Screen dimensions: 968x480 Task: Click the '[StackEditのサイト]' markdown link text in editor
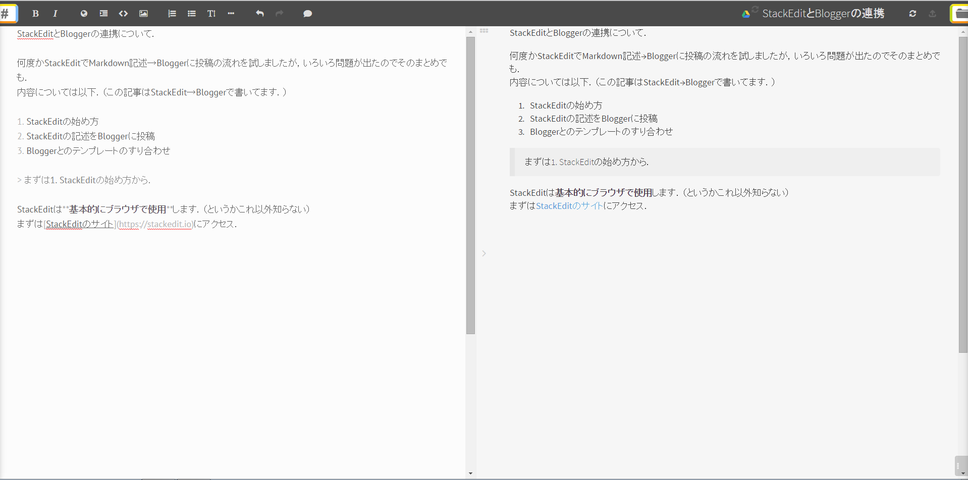80,224
